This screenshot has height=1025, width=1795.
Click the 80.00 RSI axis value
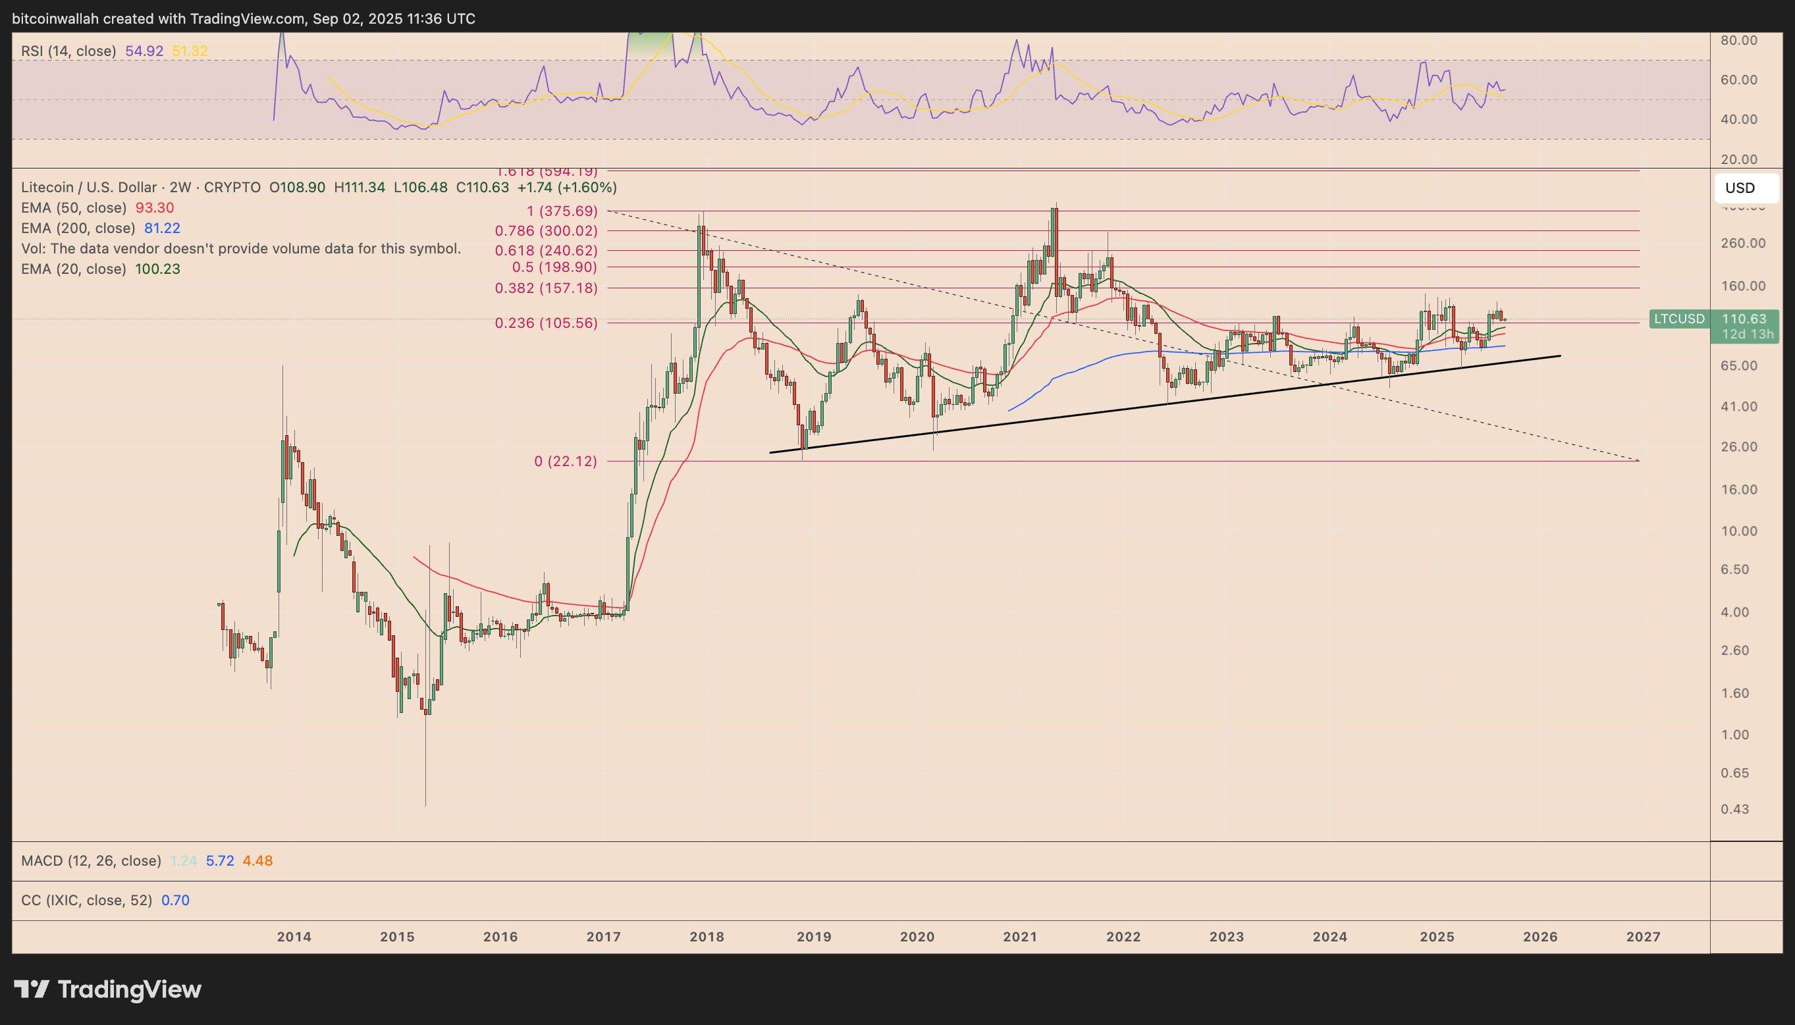point(1740,40)
